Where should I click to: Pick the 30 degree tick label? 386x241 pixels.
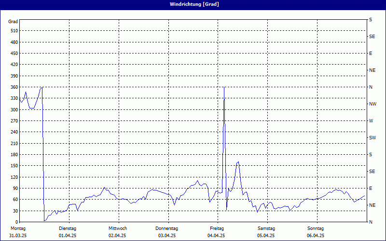pyautogui.click(x=15, y=211)
